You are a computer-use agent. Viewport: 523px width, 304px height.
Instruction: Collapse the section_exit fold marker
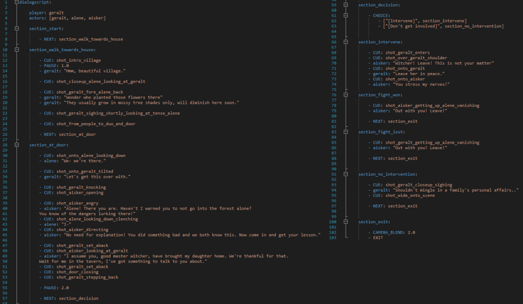346,222
